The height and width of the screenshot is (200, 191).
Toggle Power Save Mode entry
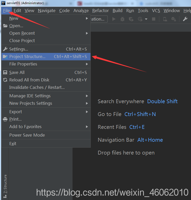coord(46,135)
